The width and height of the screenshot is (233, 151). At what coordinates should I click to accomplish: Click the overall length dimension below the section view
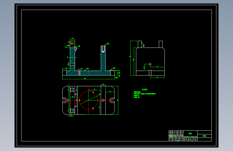88,79
